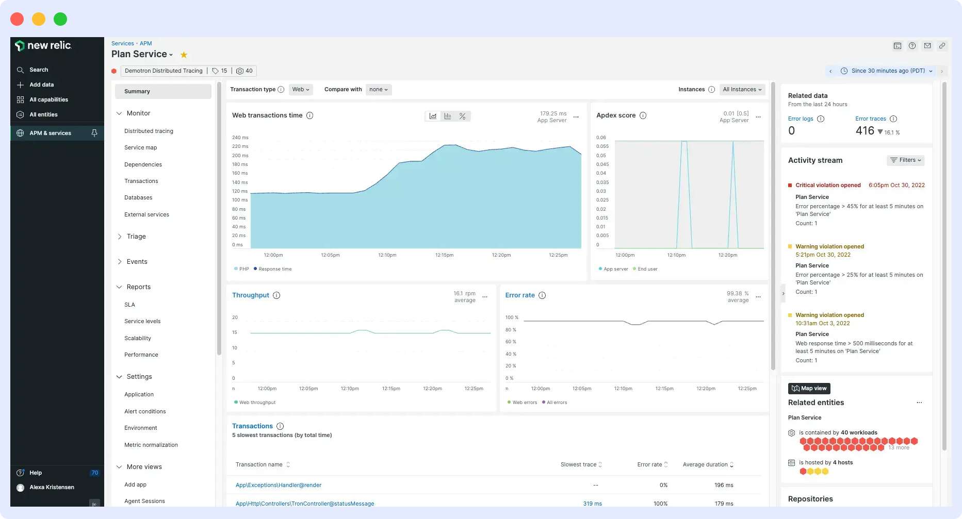Image resolution: width=962 pixels, height=519 pixels.
Task: Open the email share icon
Action: [x=927, y=46]
